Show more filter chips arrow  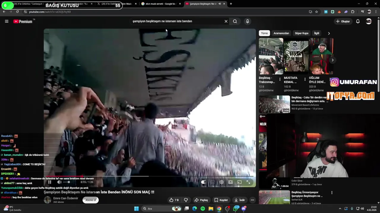(329, 33)
